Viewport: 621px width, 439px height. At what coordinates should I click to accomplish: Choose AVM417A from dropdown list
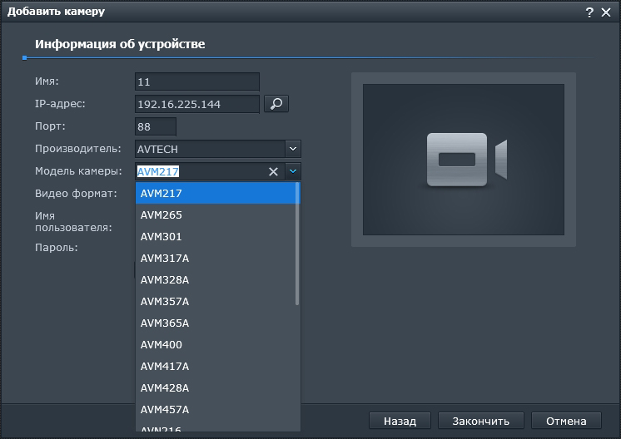(216, 366)
